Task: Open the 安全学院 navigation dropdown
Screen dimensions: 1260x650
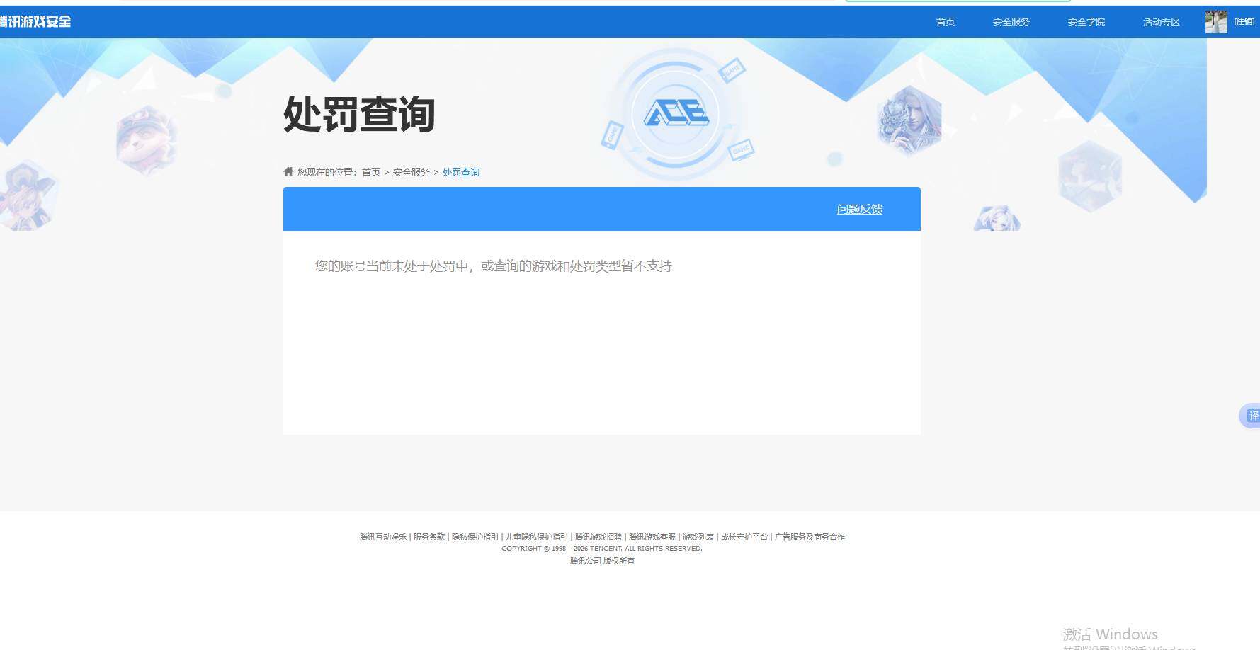Action: (1085, 21)
